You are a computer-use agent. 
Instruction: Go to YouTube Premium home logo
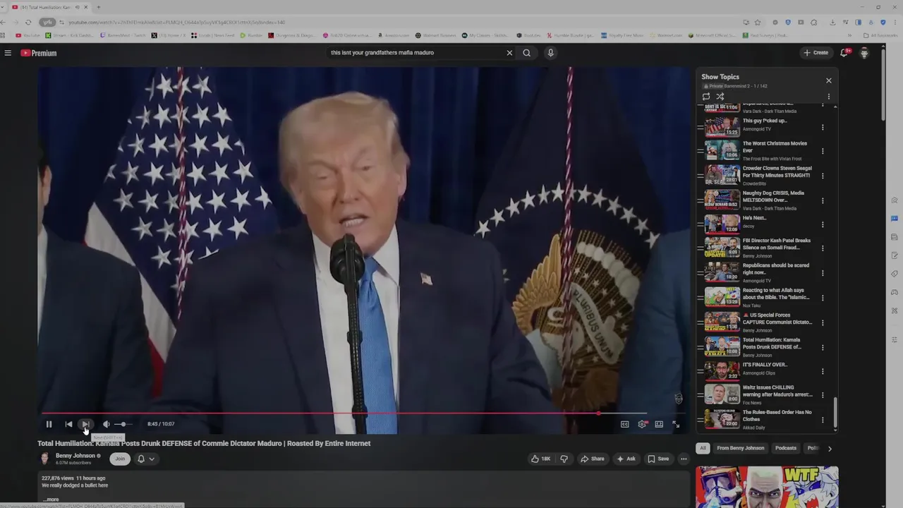coord(39,53)
